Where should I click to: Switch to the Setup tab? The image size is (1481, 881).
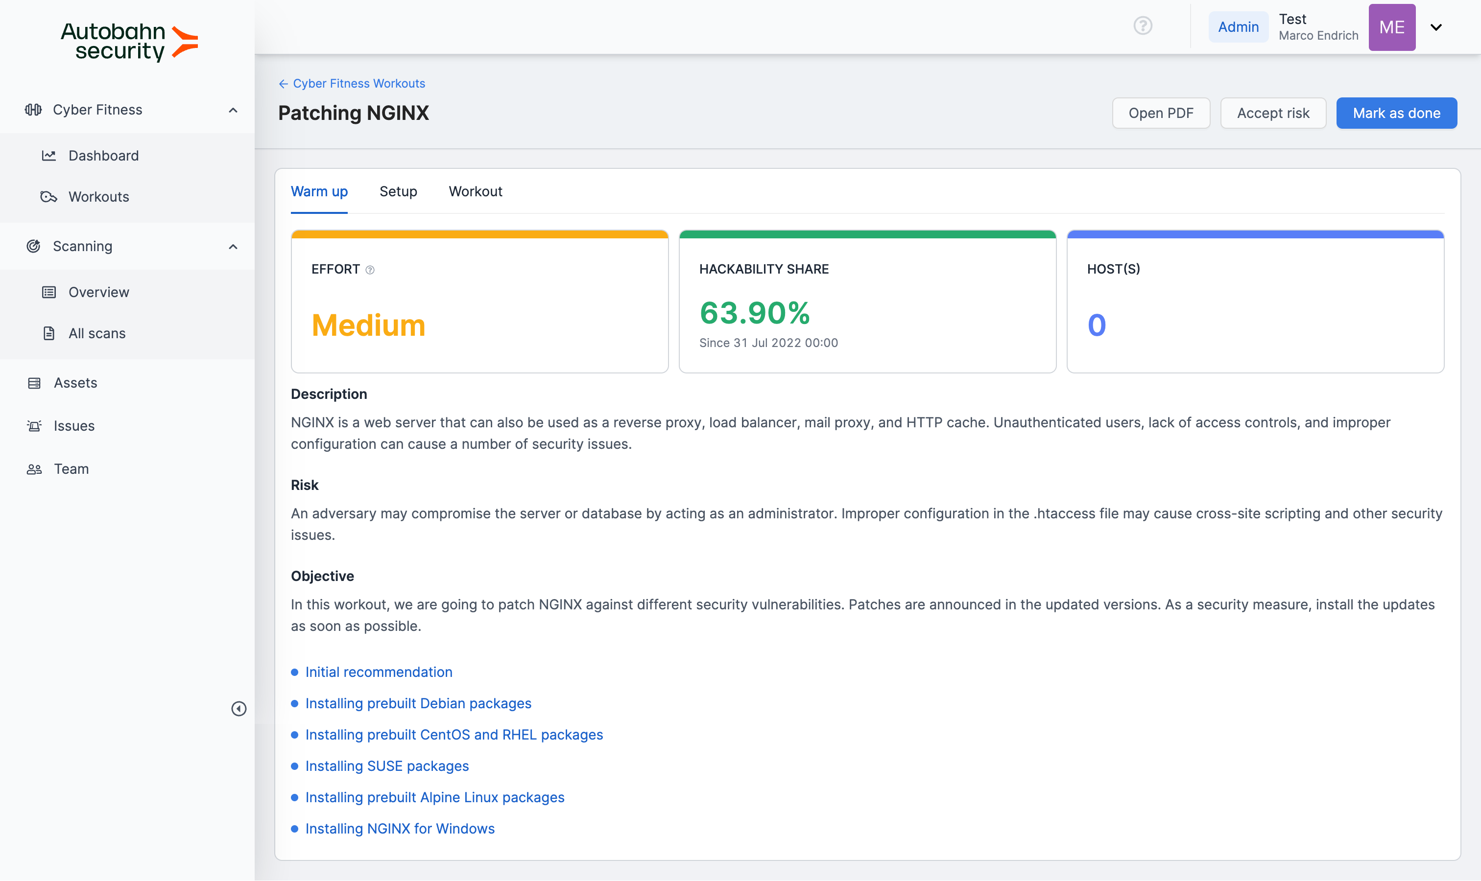click(398, 191)
